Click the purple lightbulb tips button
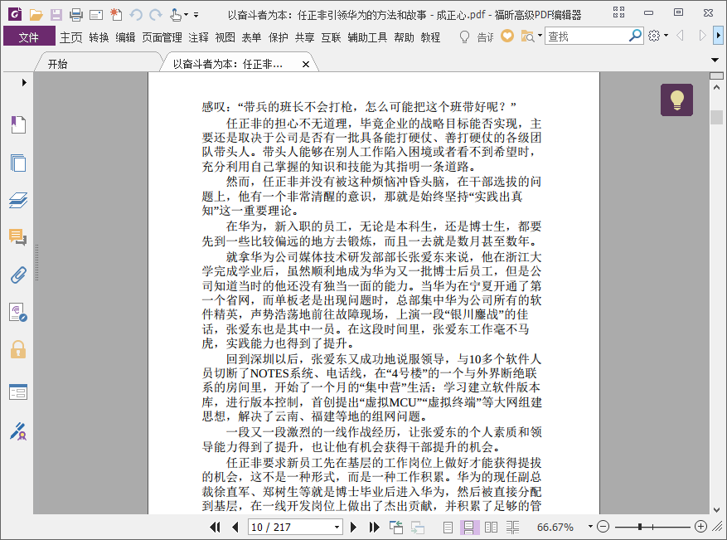The width and height of the screenshot is (727, 540). (676, 100)
